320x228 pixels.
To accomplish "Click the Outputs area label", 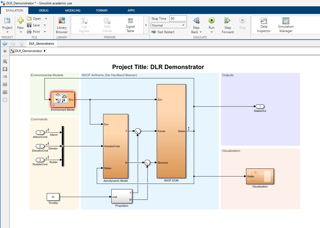I will [228, 75].
